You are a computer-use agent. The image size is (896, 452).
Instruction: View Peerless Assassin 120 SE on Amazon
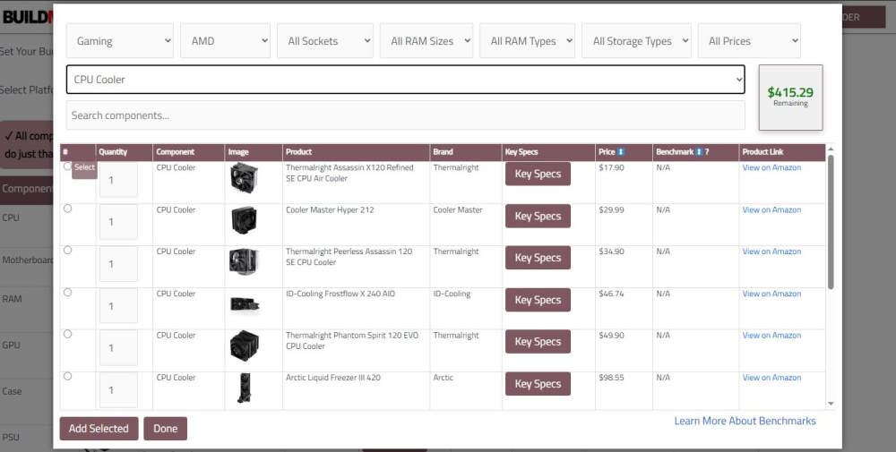tap(771, 252)
